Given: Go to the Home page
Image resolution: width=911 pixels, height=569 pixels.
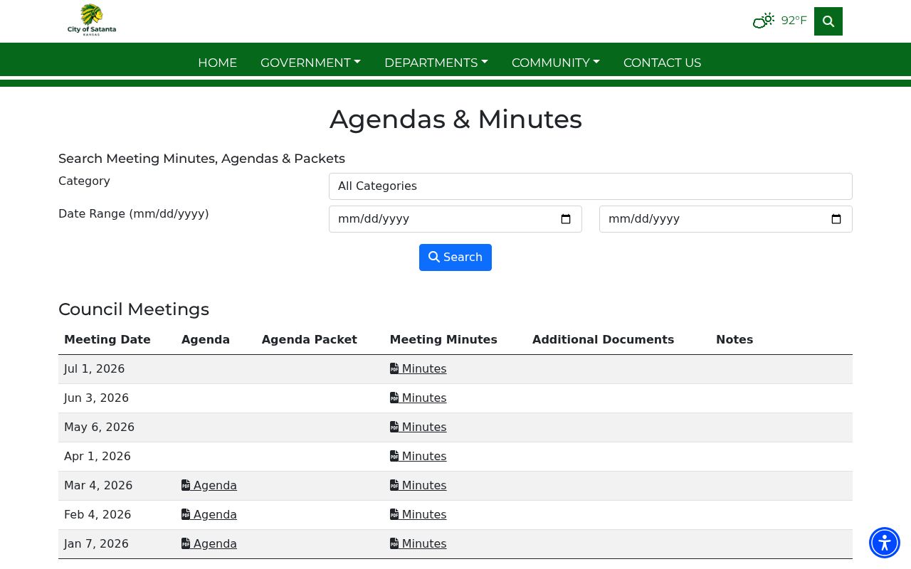Looking at the screenshot, I should [x=217, y=63].
